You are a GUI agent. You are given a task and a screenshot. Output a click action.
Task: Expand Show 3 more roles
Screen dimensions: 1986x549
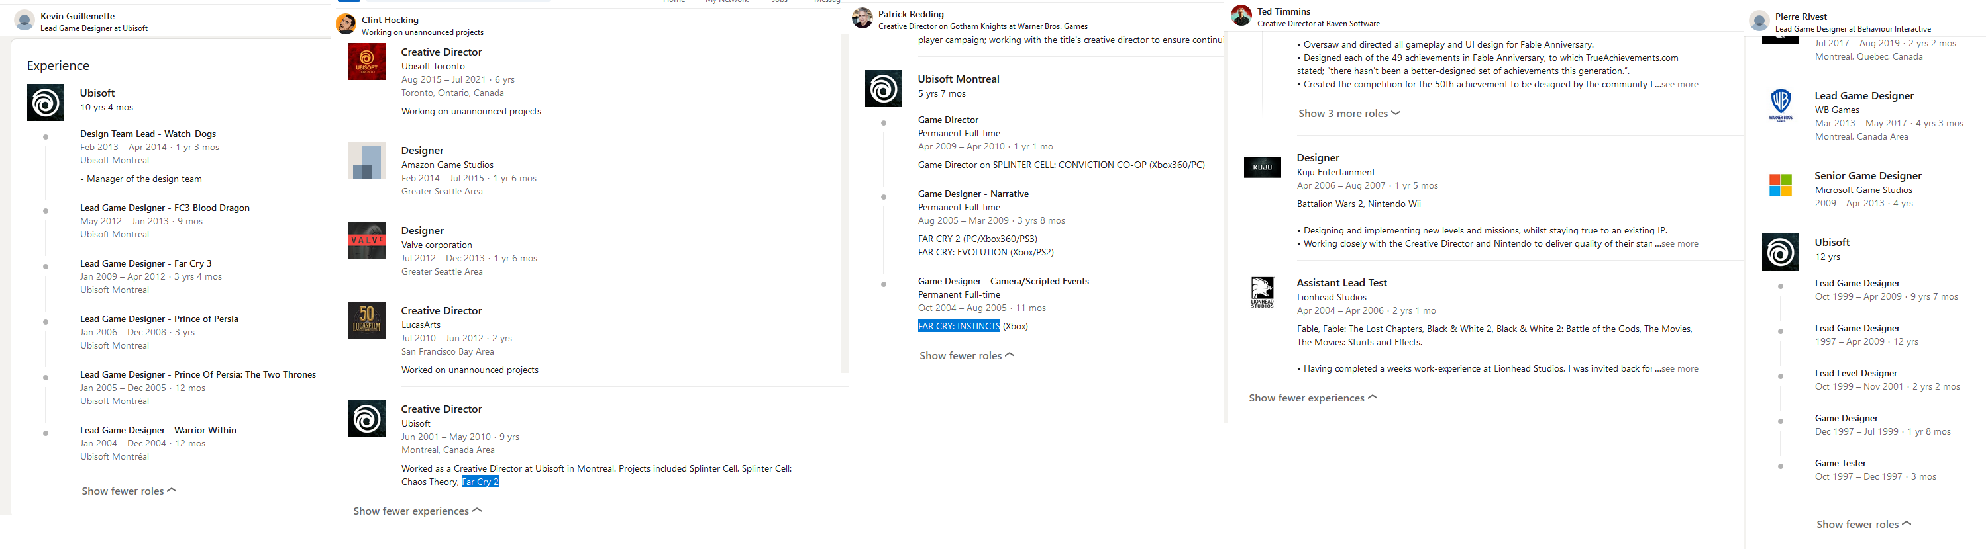pyautogui.click(x=1349, y=114)
